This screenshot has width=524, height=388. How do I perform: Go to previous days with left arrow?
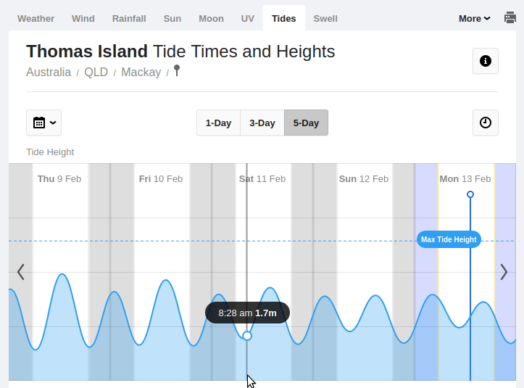coord(20,272)
